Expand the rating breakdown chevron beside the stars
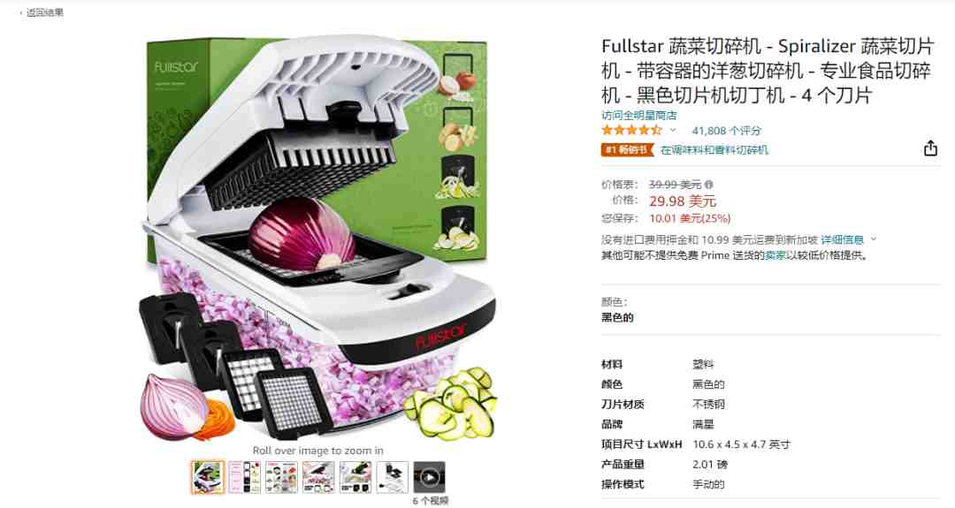Screen dimensions: 955x508 673,130
